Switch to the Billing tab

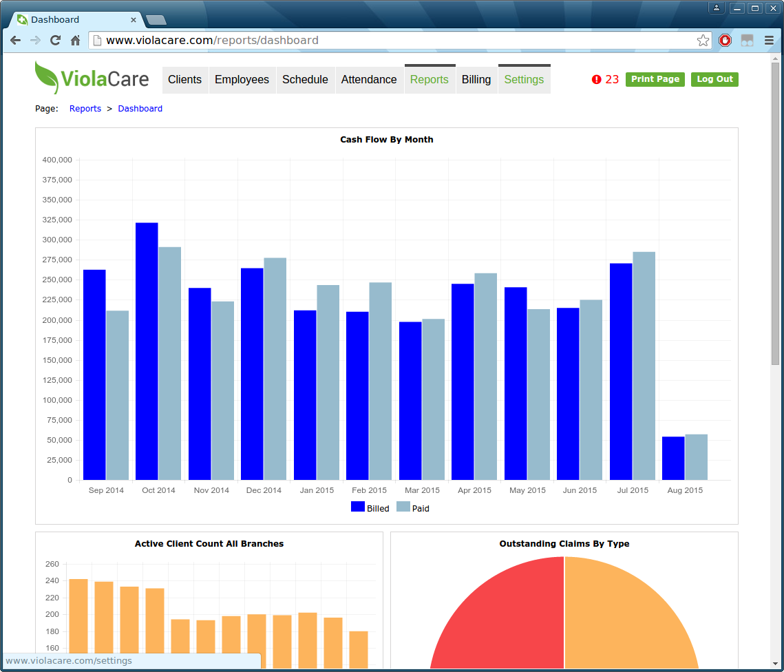(x=476, y=79)
